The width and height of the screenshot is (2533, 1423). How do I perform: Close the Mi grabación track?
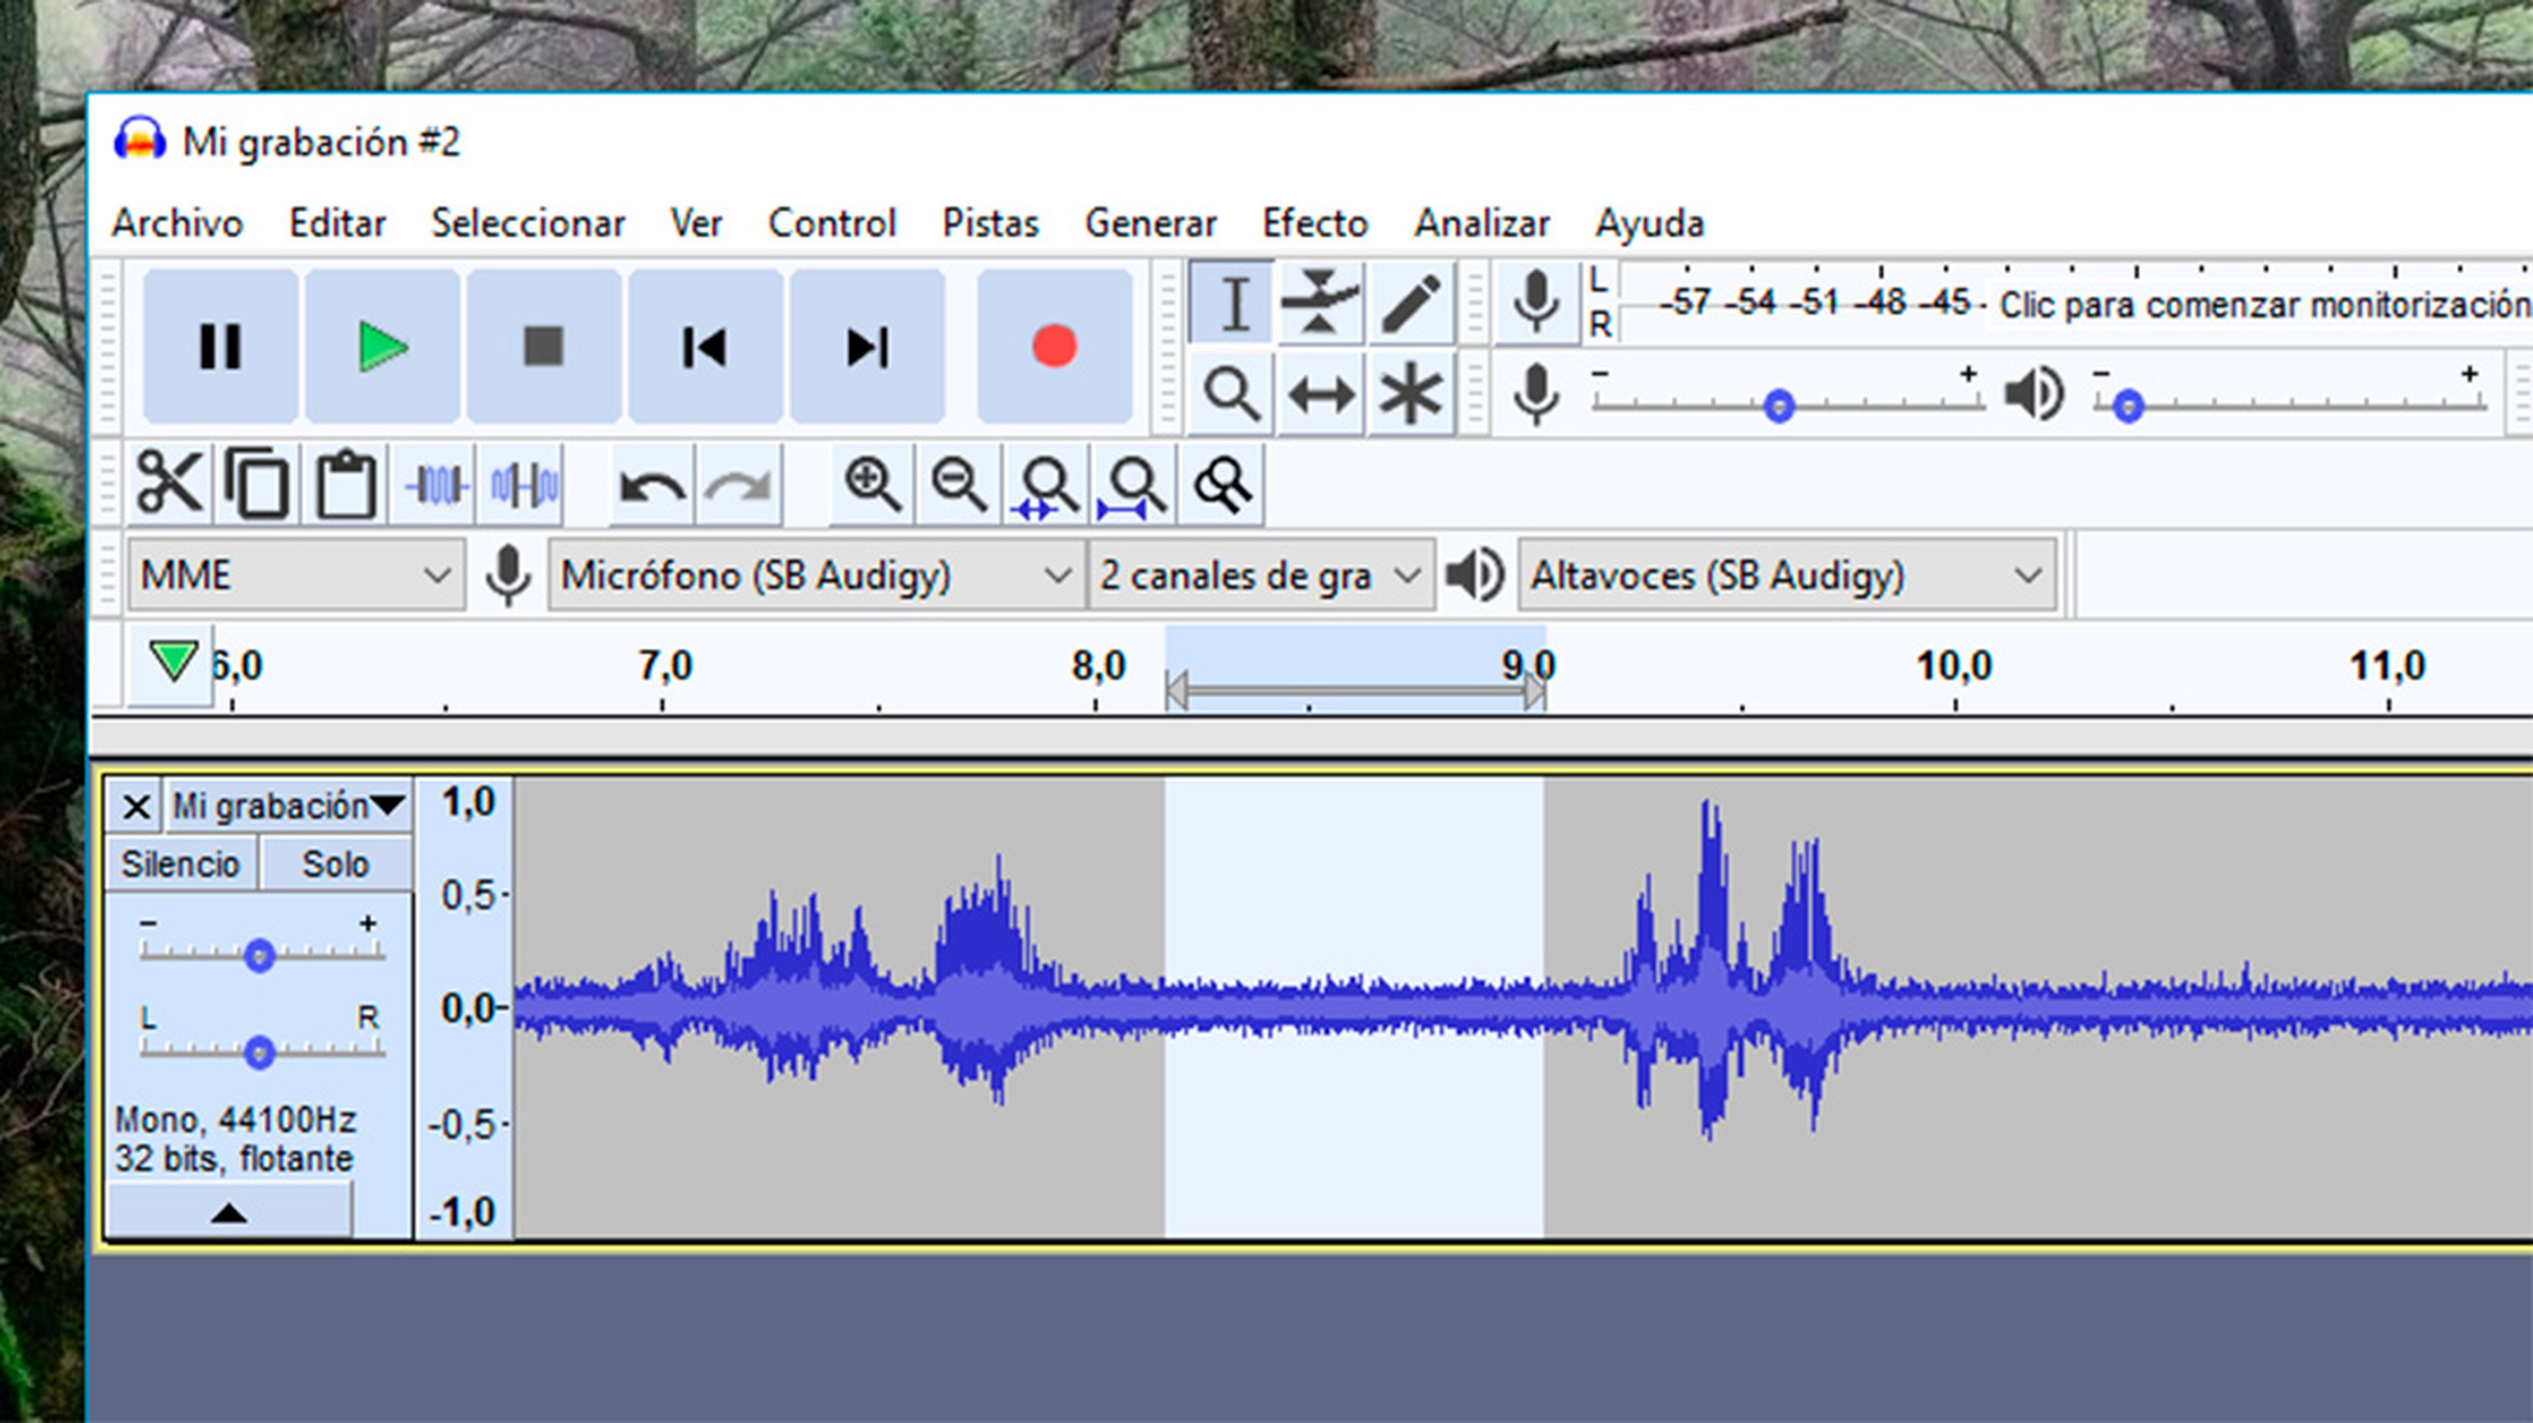(136, 807)
